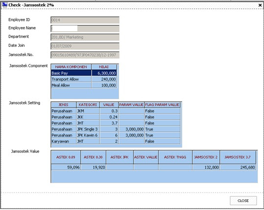Click 3,080,000 in JPK Kawin 6 row

coord(131,135)
